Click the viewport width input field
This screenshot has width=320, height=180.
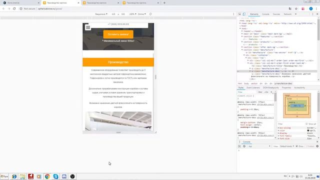(113, 14)
